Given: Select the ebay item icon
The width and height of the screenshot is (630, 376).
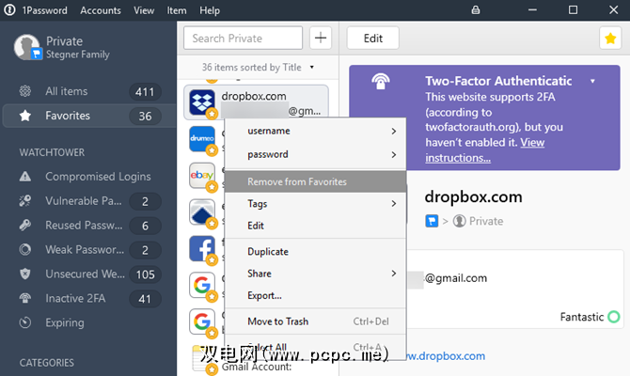Looking at the screenshot, I should click(x=202, y=175).
